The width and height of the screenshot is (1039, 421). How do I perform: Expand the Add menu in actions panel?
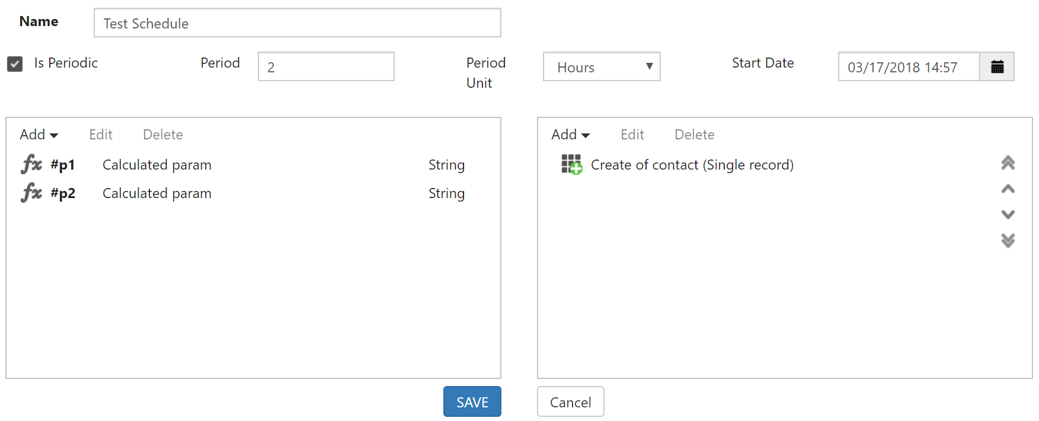570,135
